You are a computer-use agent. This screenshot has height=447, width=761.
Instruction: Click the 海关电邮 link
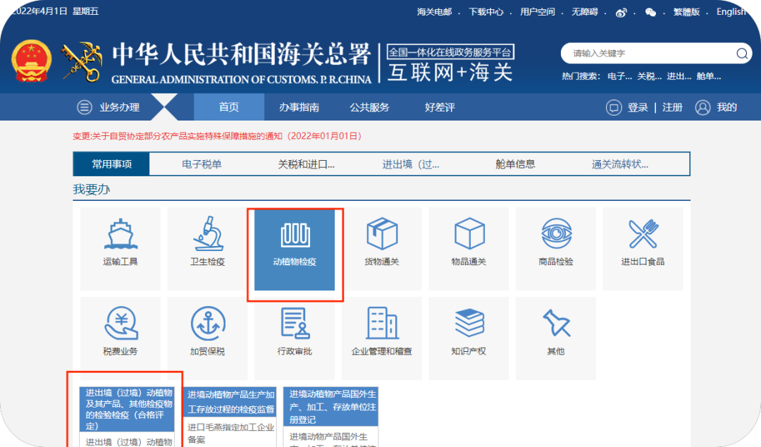click(x=434, y=12)
